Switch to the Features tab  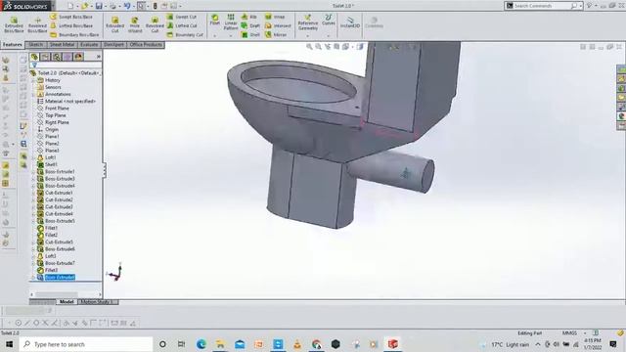point(12,45)
